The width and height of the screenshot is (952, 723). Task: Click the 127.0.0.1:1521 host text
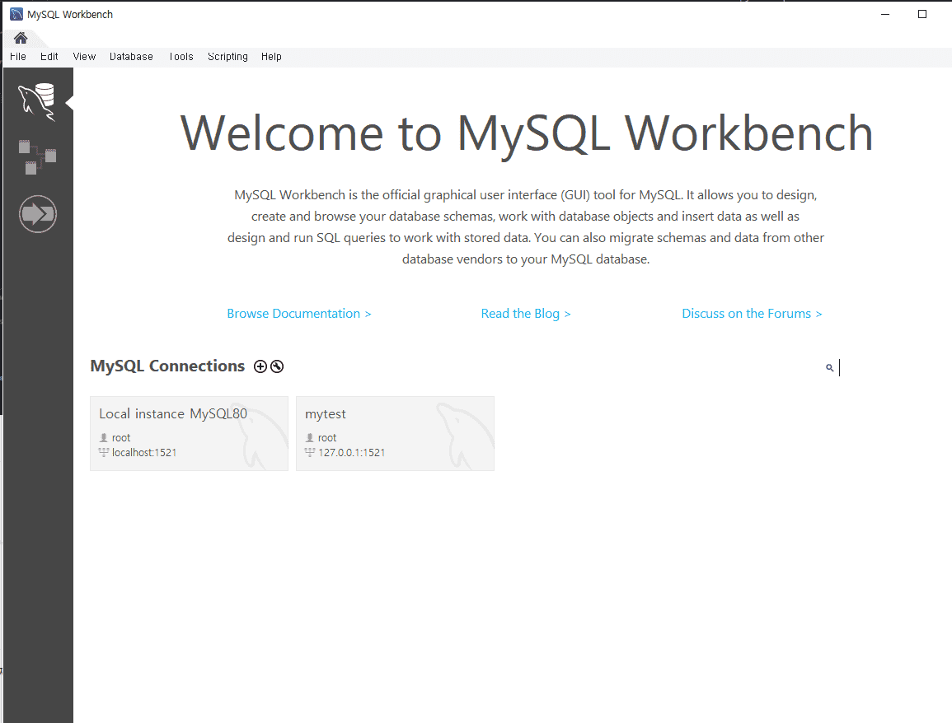[351, 452]
